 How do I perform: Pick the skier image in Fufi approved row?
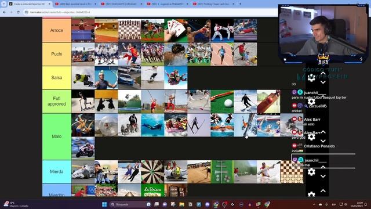point(245,101)
